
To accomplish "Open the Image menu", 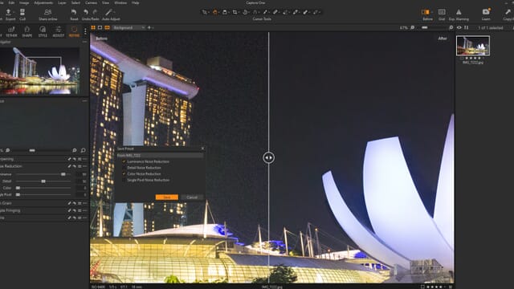I will pos(24,2).
